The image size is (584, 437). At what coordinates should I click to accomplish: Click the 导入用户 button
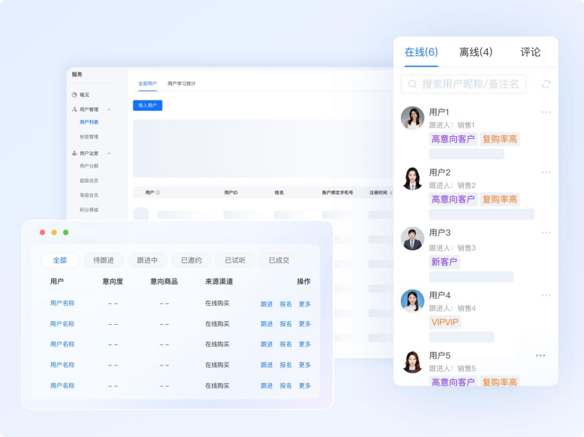click(147, 105)
